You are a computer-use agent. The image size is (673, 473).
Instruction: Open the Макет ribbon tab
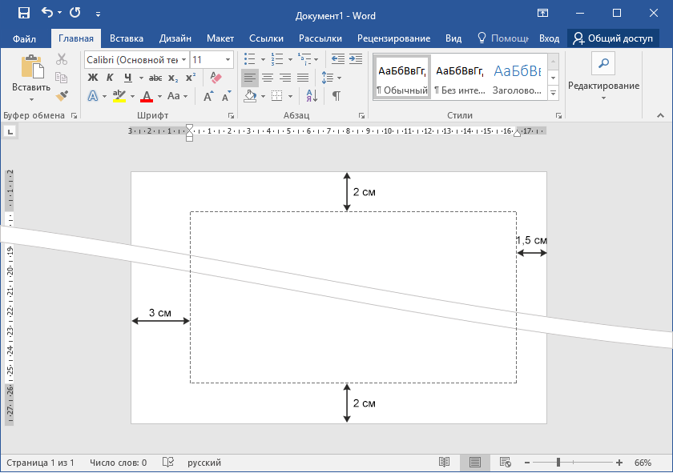pyautogui.click(x=220, y=38)
